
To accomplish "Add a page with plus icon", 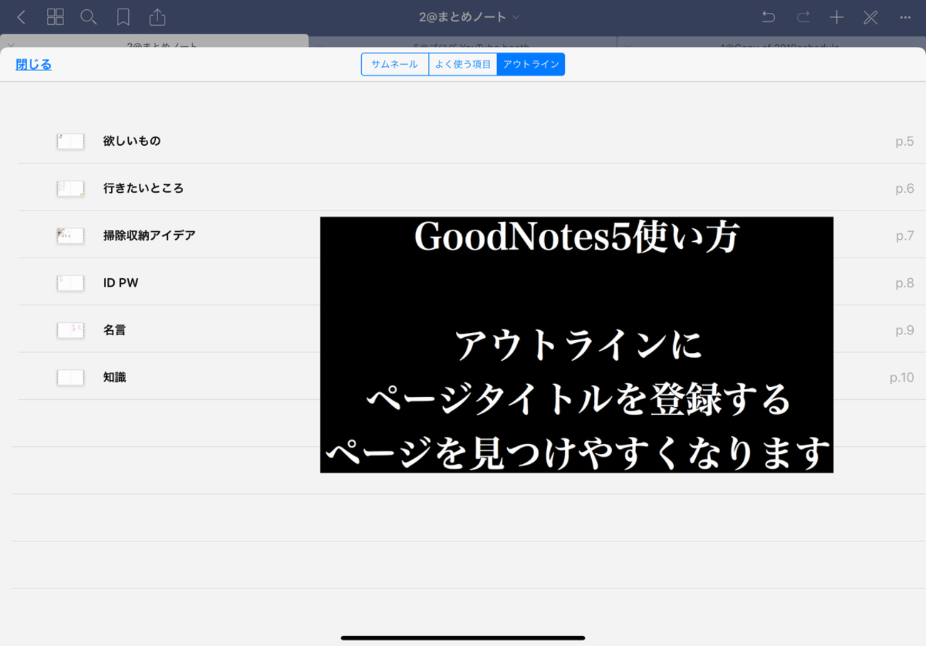I will (x=837, y=17).
